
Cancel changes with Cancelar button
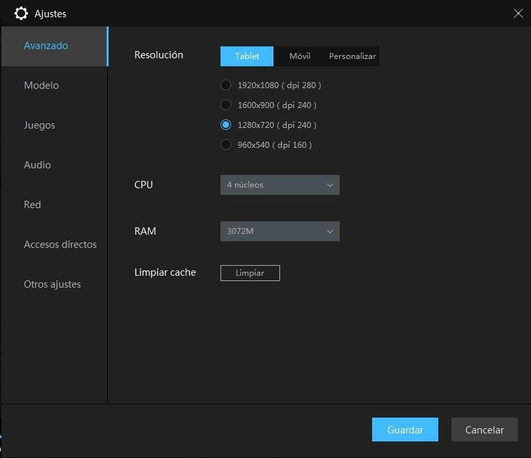click(484, 429)
